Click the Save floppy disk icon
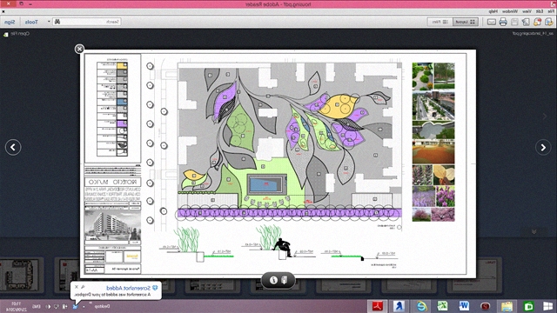 tap(514, 22)
